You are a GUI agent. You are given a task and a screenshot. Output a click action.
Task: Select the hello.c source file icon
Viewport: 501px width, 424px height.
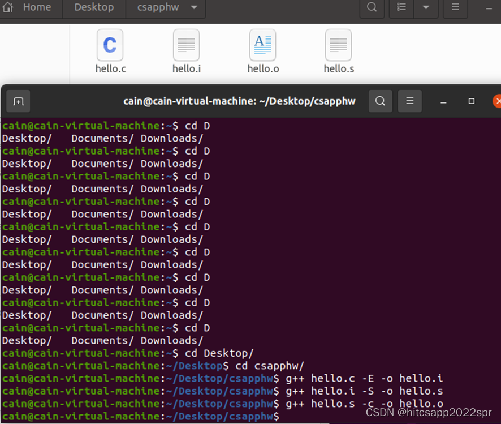point(110,45)
